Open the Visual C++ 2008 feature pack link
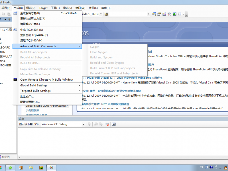Screen dimensions: 228x171 tap(123, 78)
